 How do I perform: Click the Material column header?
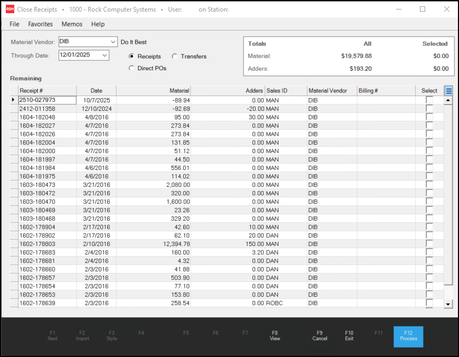(153, 91)
